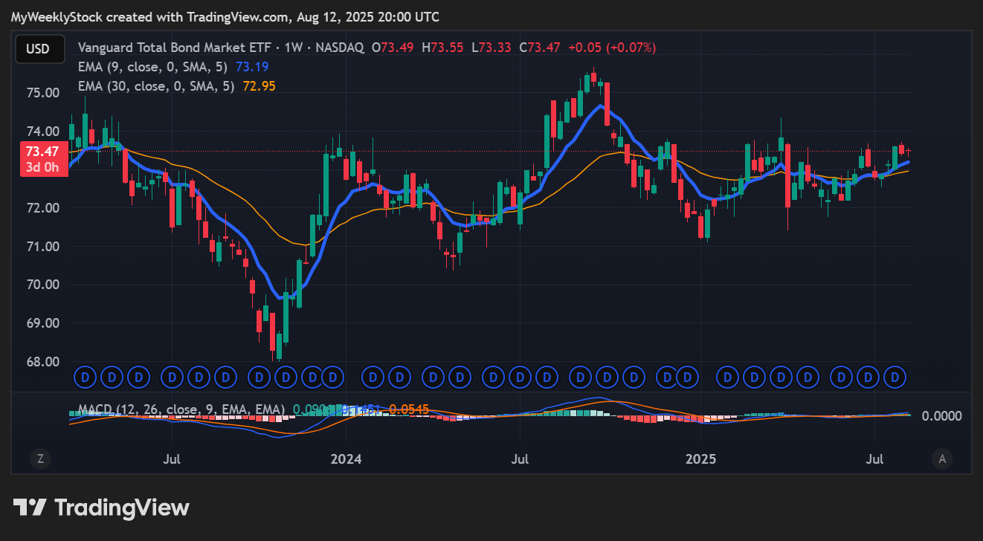The width and height of the screenshot is (983, 541).
Task: Click the low value L73.33
Action: 490,48
